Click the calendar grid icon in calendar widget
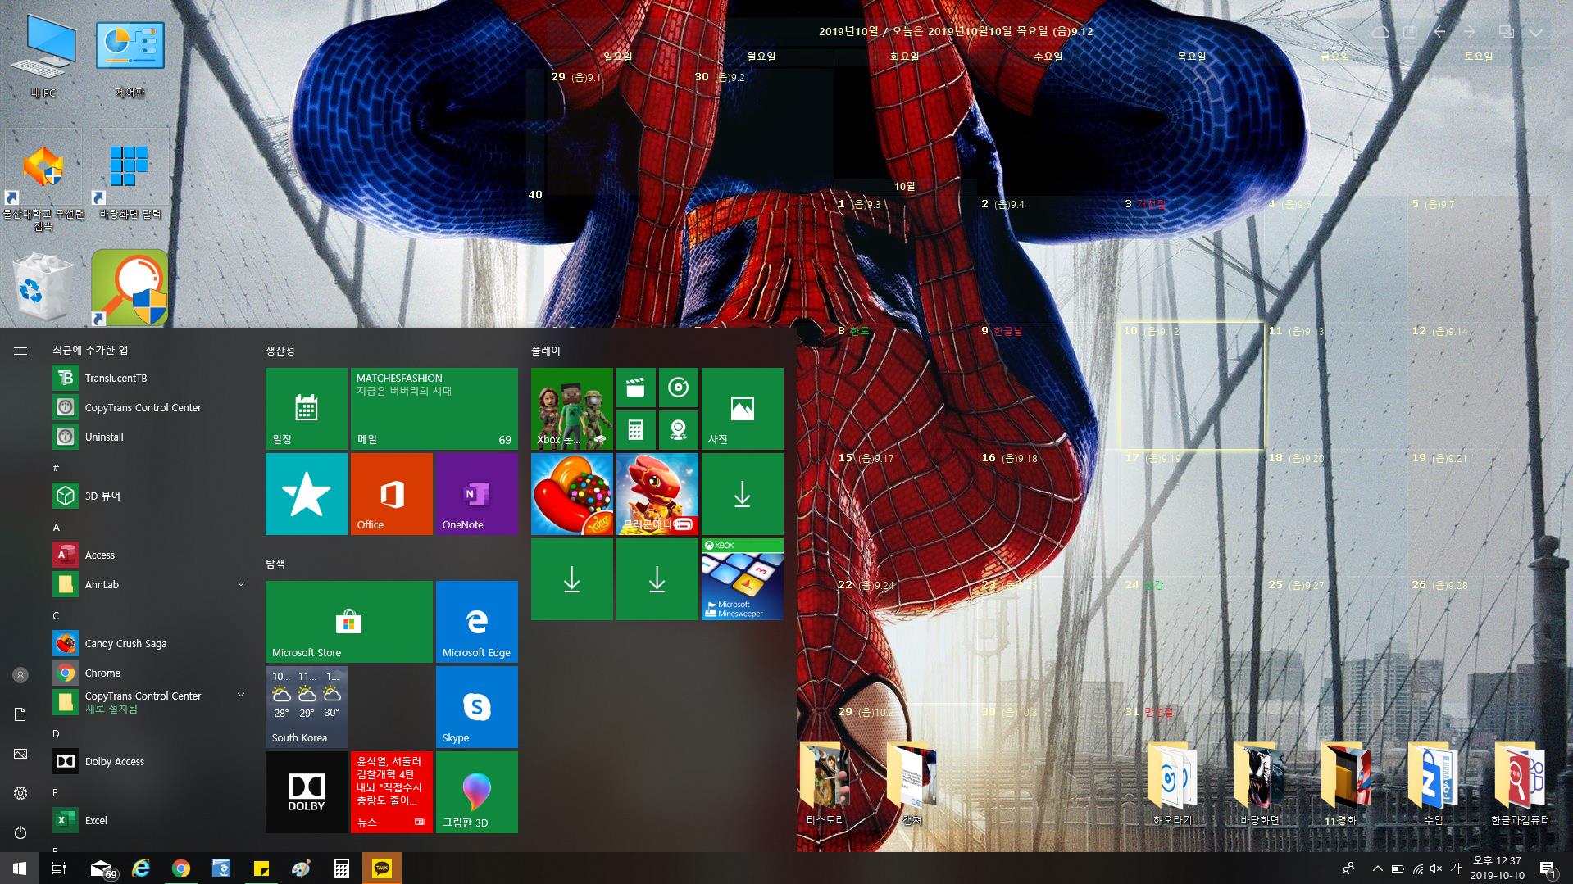Screen dimensions: 1573x884 [x=1410, y=32]
